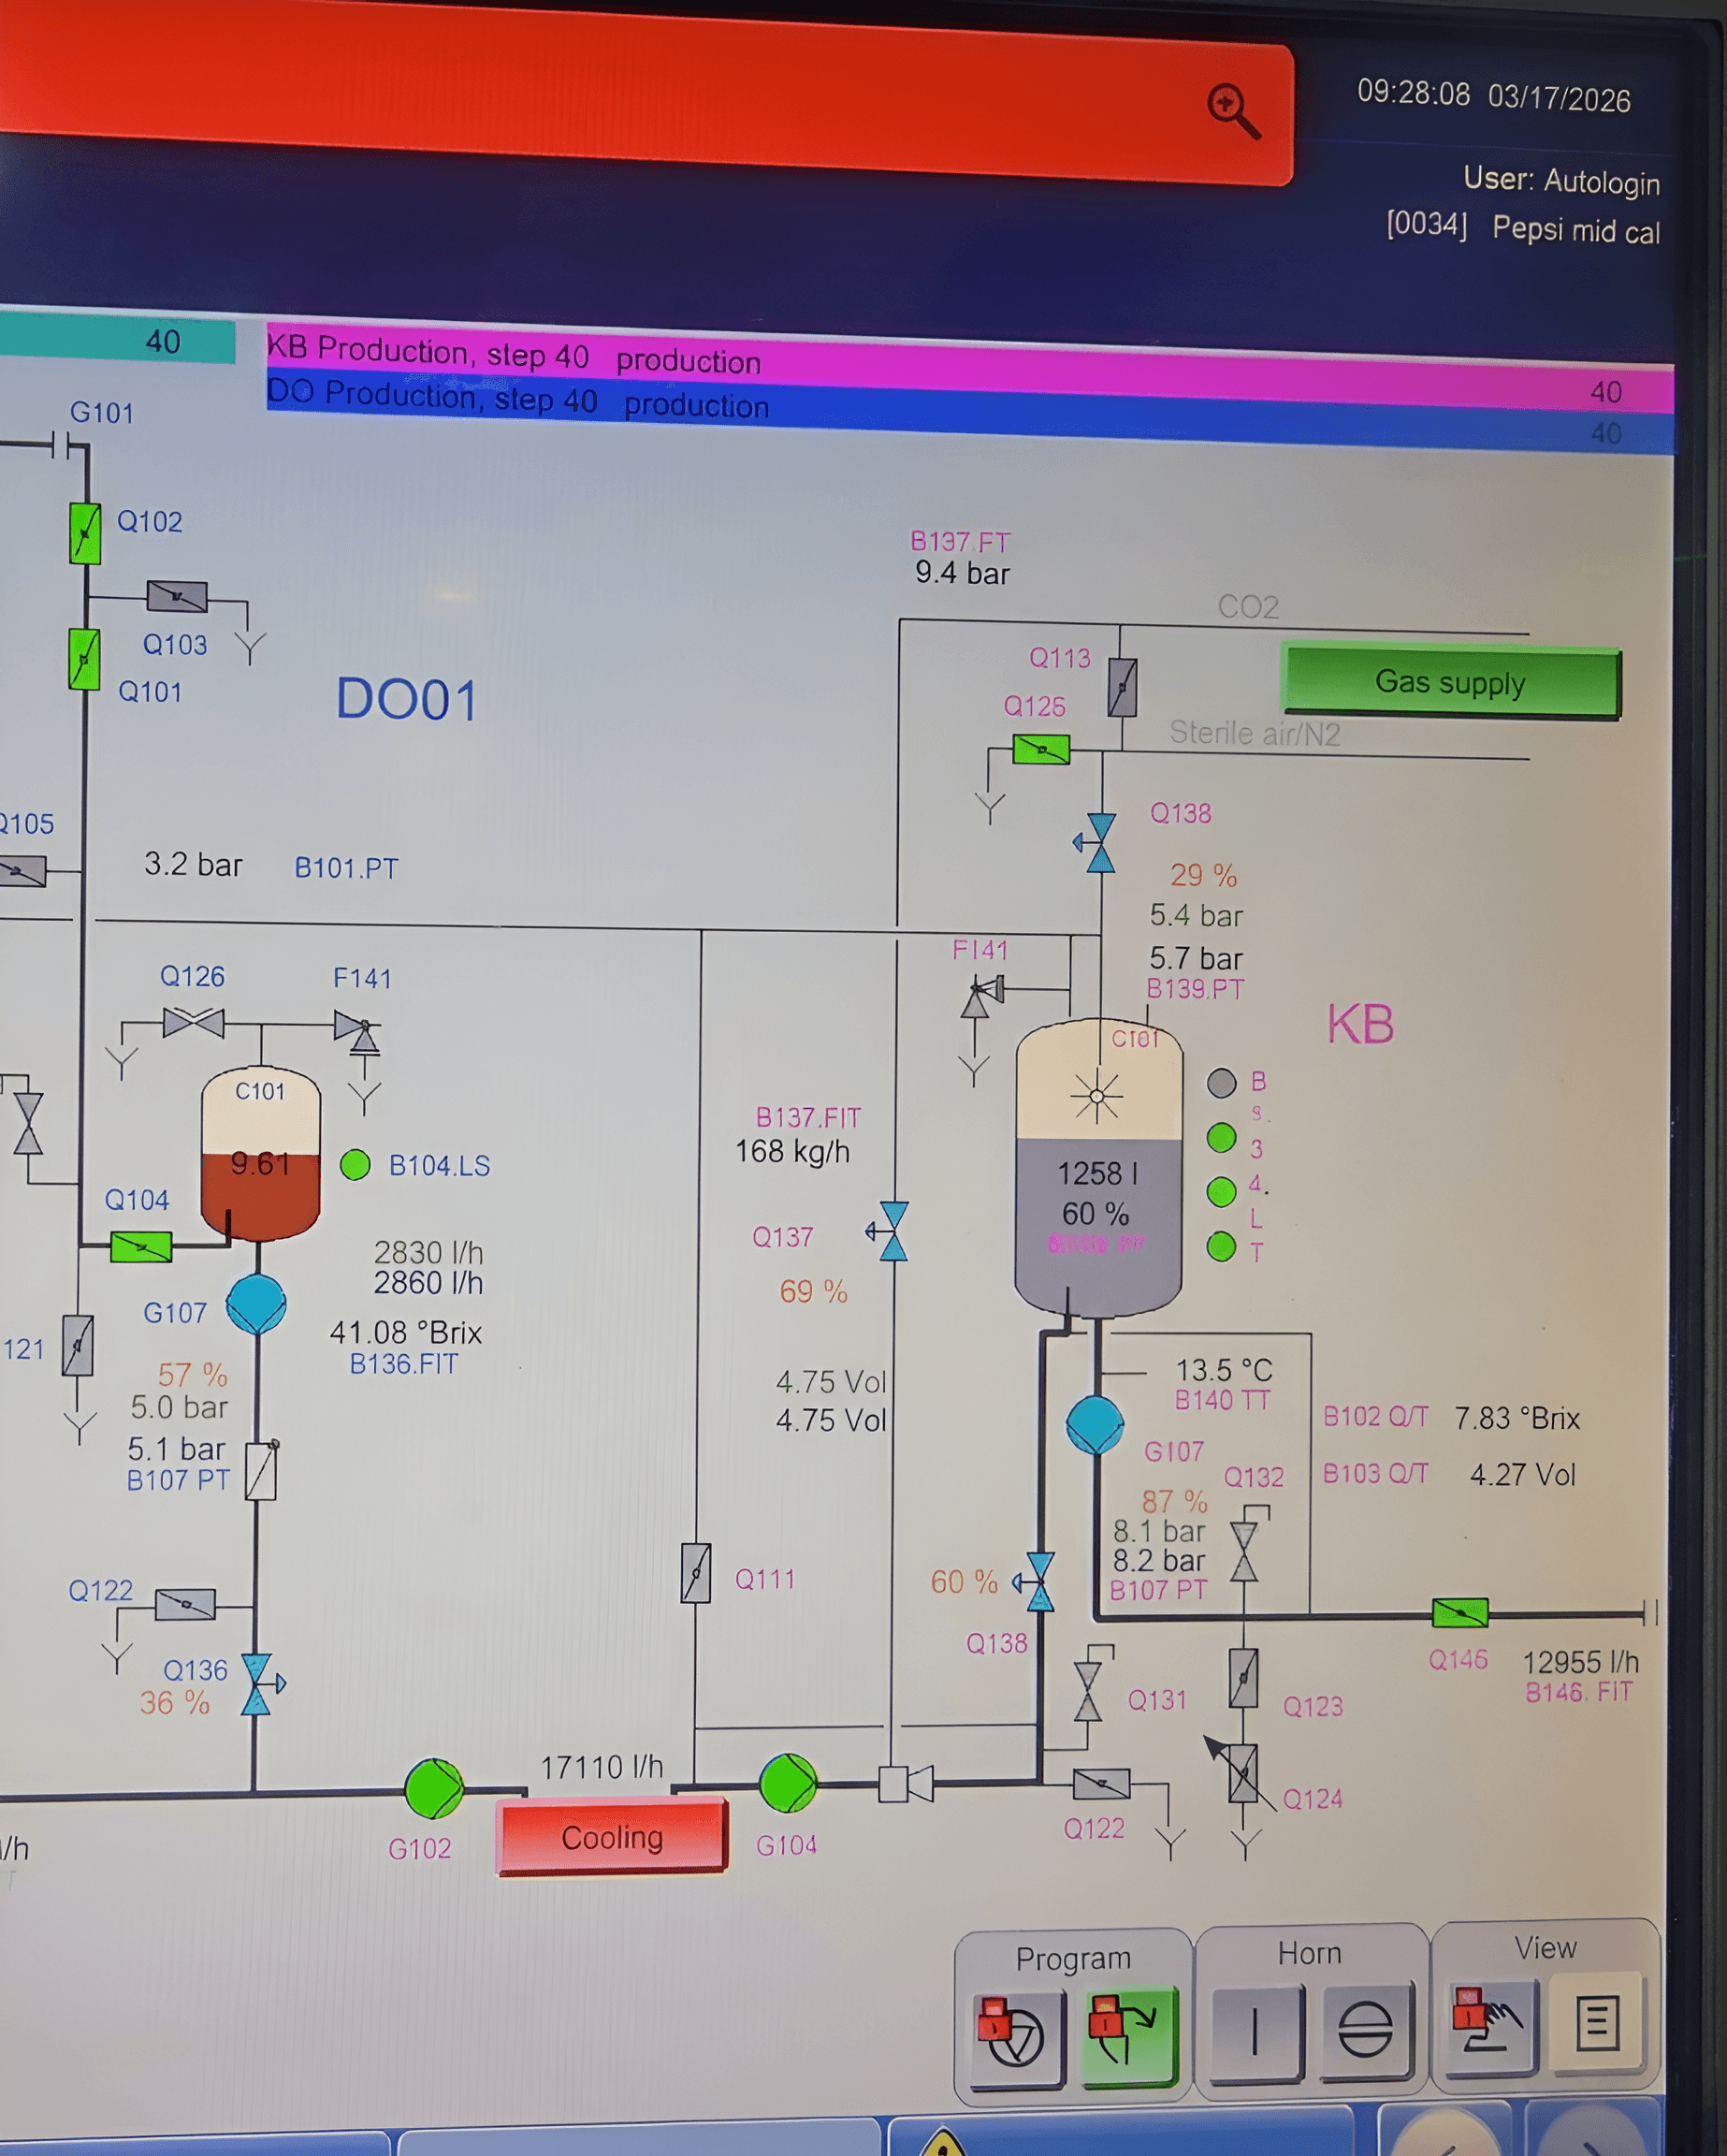Click the "Sterile air/N2" line label
This screenshot has width=1727, height=2156.
[1255, 733]
